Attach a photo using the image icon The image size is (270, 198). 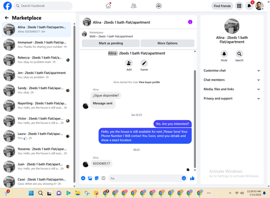(x=90, y=178)
